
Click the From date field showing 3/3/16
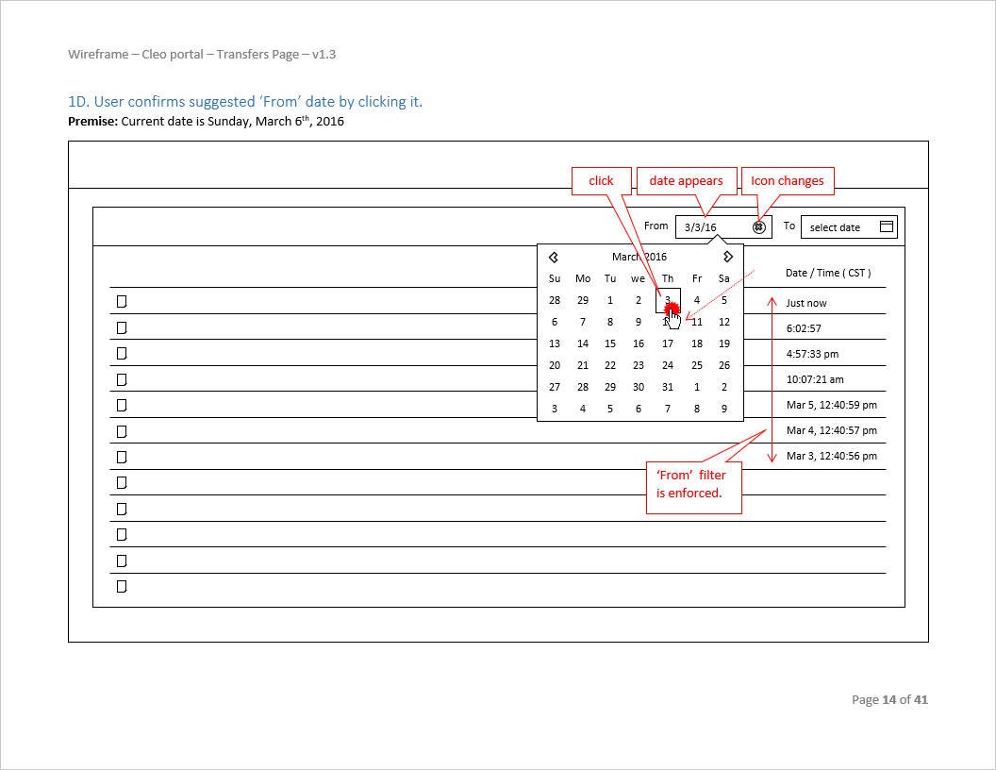pyautogui.click(x=723, y=226)
